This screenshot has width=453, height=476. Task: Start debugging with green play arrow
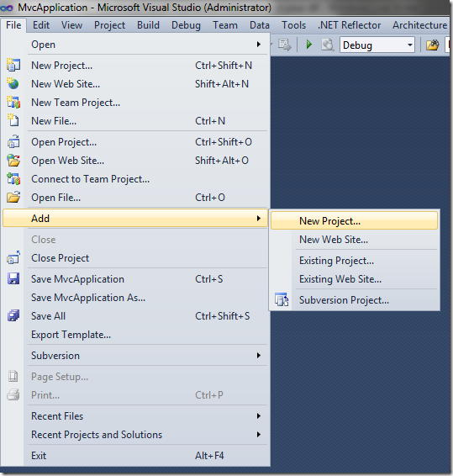(x=309, y=45)
